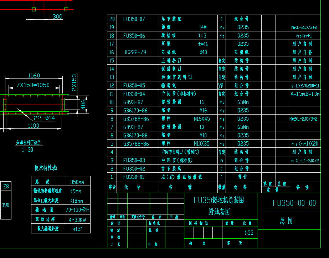Screen dimensions: 329x258
Task: Click the 70~130m³/h capacity value
Action: point(77,210)
